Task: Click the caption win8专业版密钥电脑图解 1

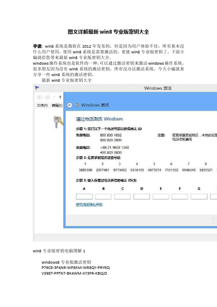Action: pyautogui.click(x=59, y=251)
